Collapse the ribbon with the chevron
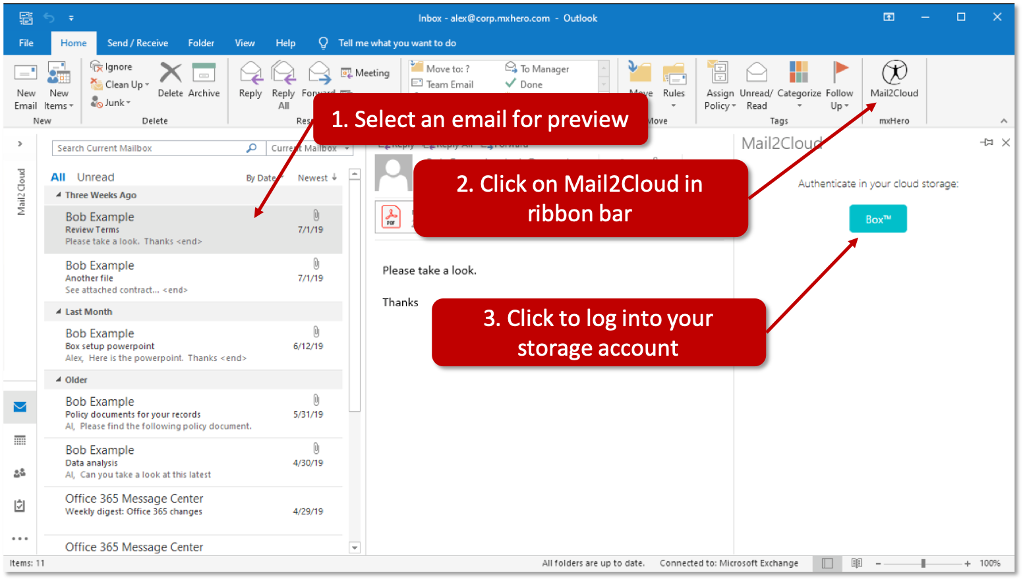 click(x=1004, y=121)
